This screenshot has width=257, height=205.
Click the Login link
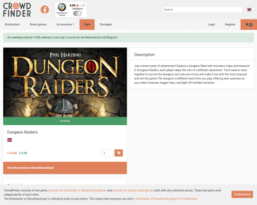tap(212, 24)
